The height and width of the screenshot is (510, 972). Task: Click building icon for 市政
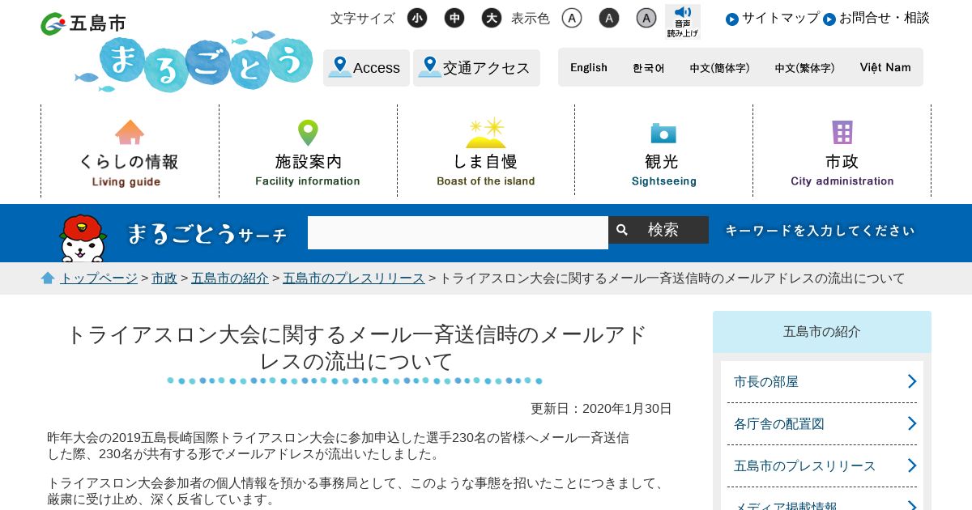842,133
